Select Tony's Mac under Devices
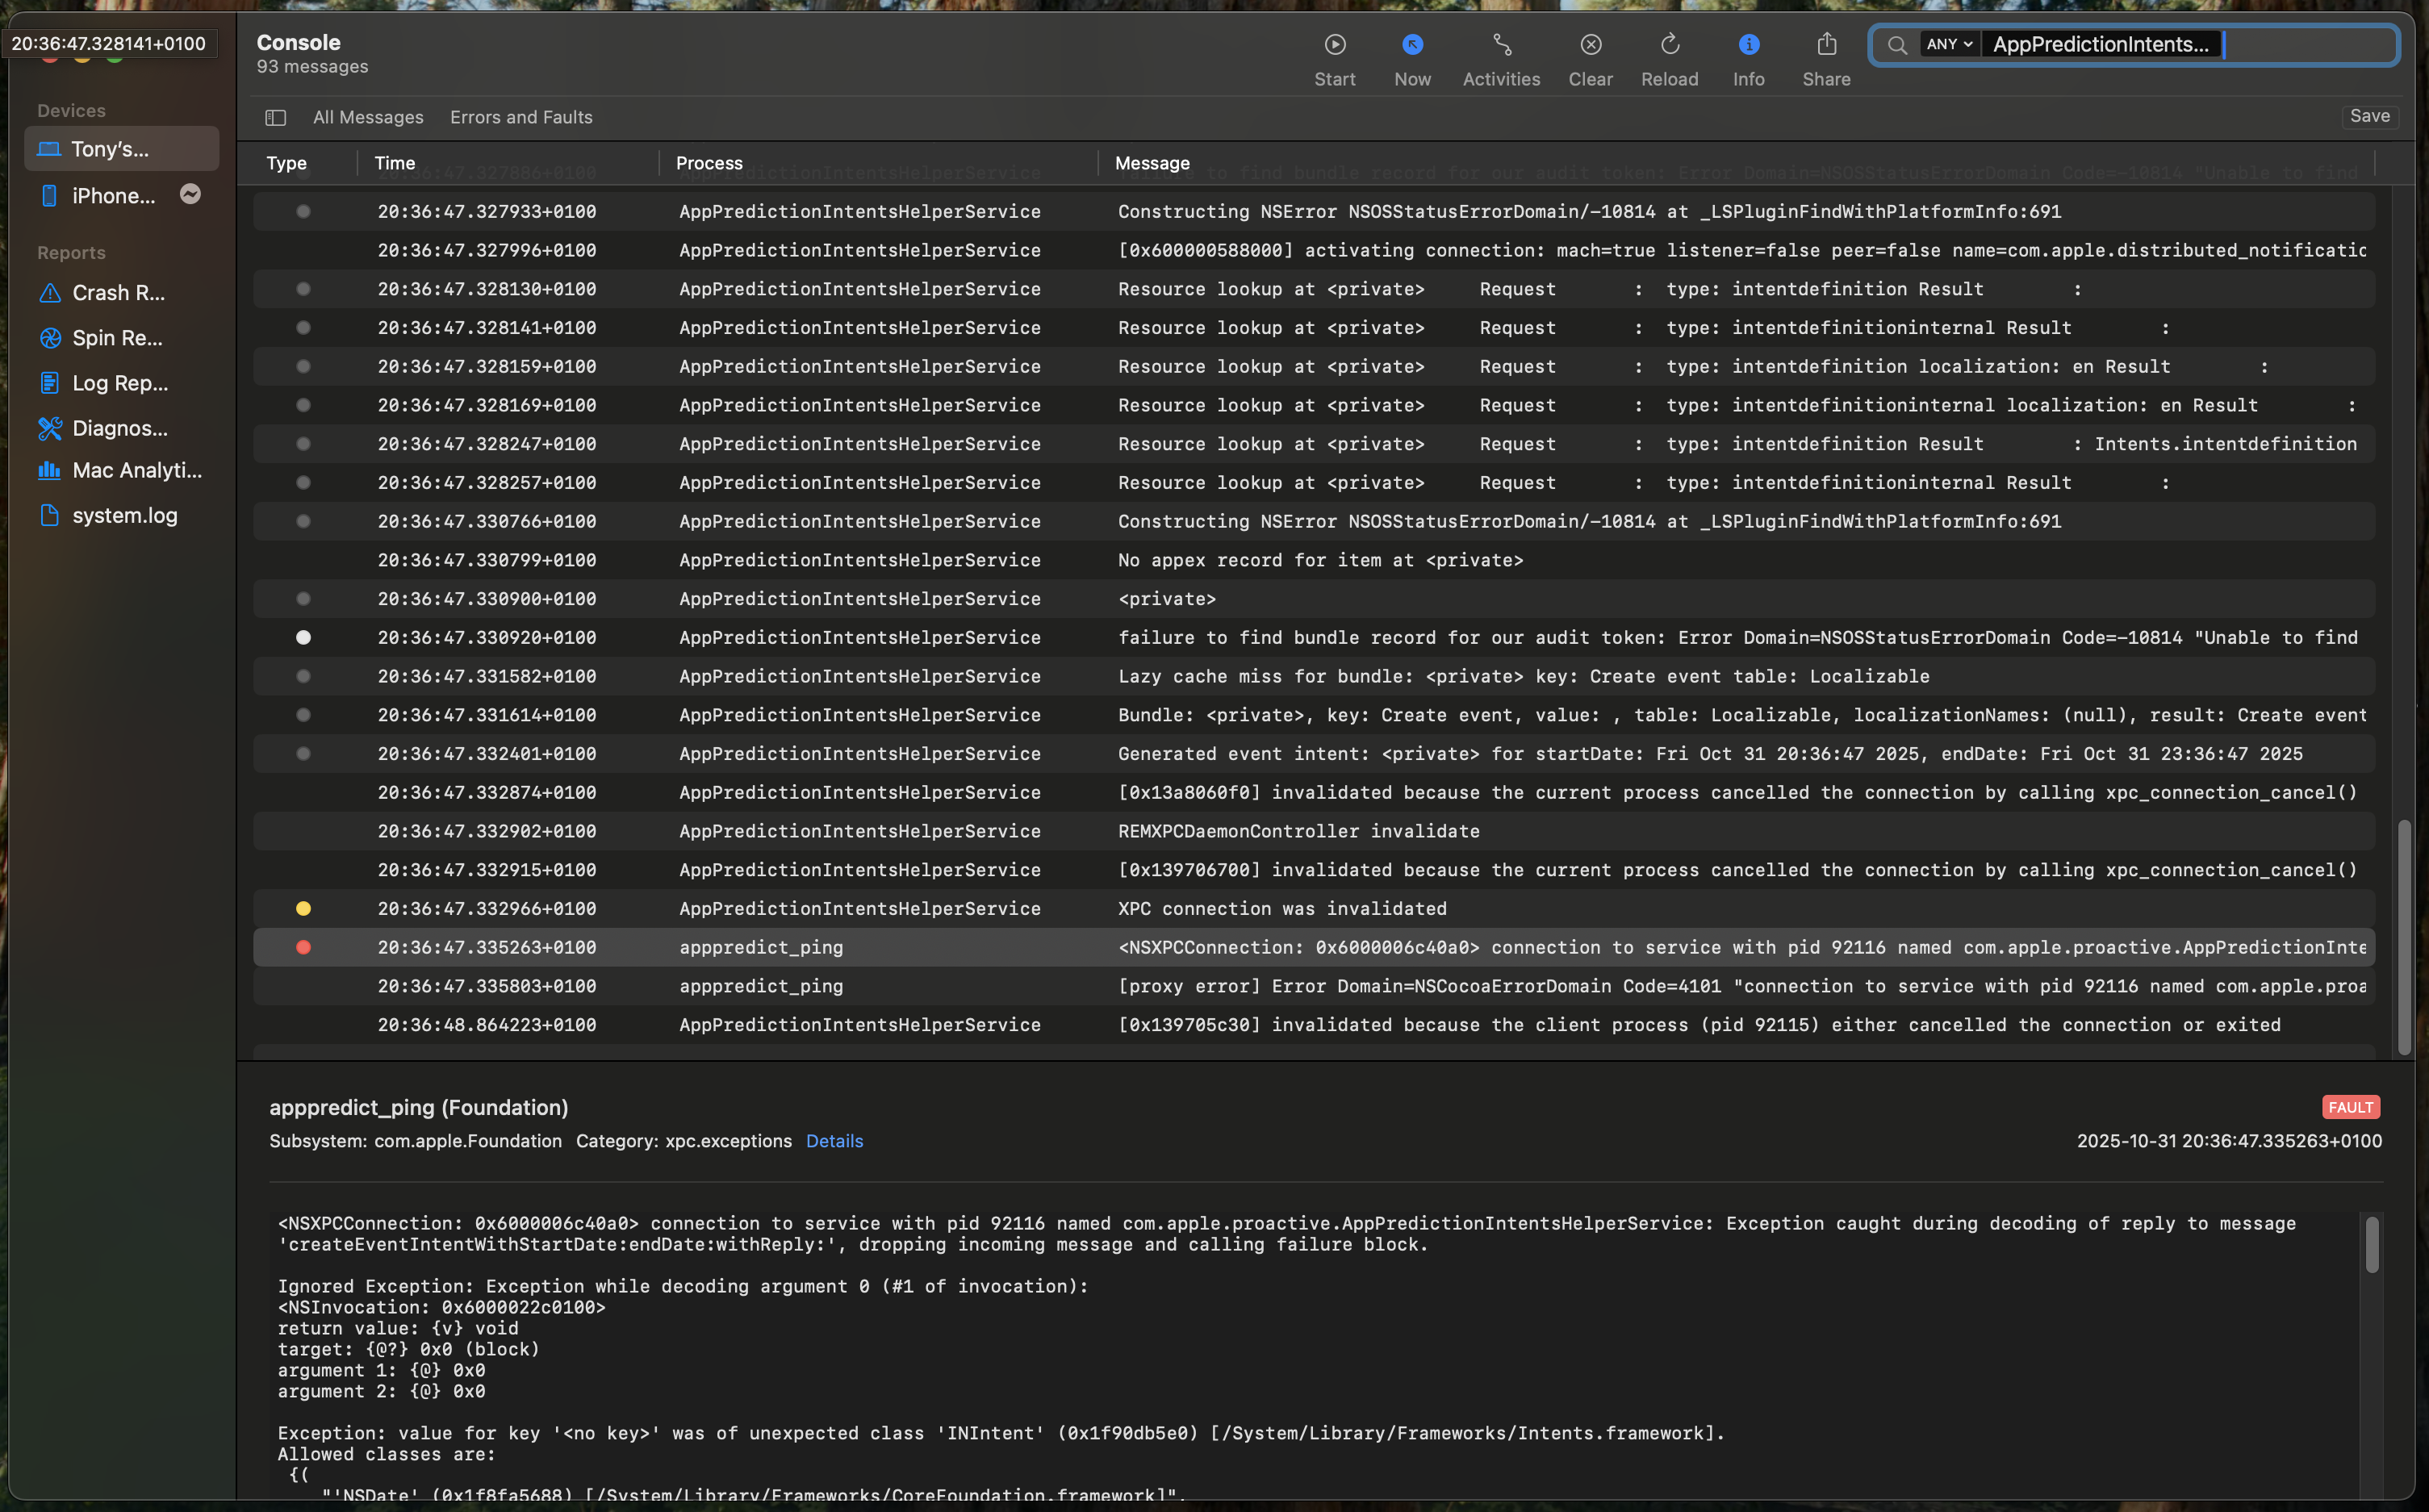 (110, 149)
